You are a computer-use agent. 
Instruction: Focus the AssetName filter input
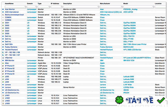pyautogui.click(x=16, y=7)
